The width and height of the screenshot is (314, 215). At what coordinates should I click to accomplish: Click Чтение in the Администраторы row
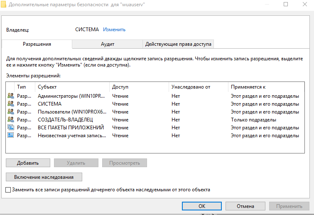coord(120,96)
